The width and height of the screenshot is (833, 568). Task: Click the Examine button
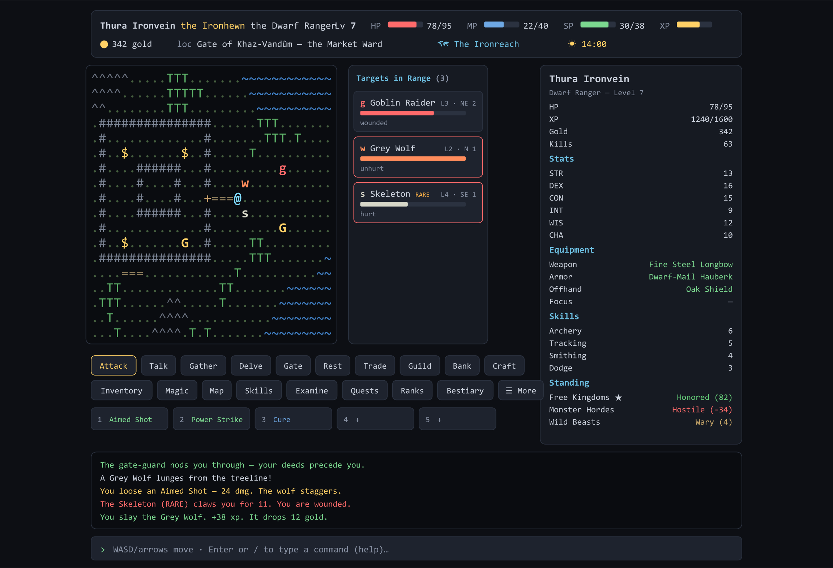(312, 390)
